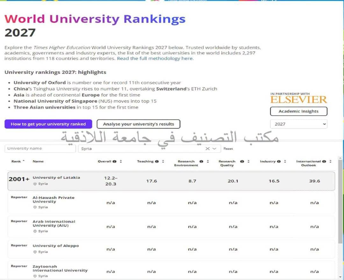Click the scrollbar down arrow

340,277
